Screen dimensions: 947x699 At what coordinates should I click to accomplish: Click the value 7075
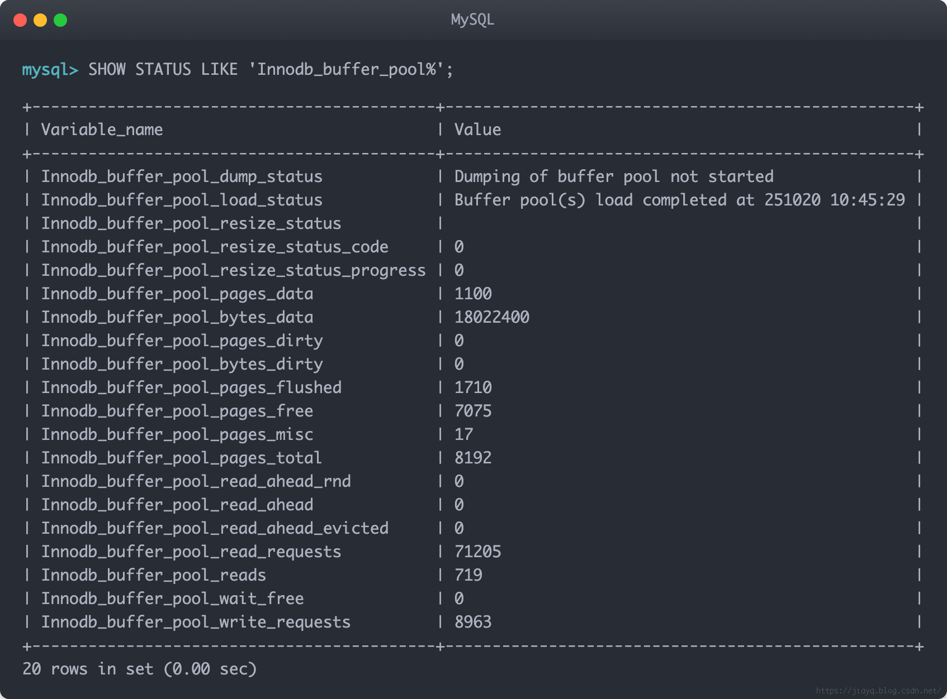pos(473,411)
